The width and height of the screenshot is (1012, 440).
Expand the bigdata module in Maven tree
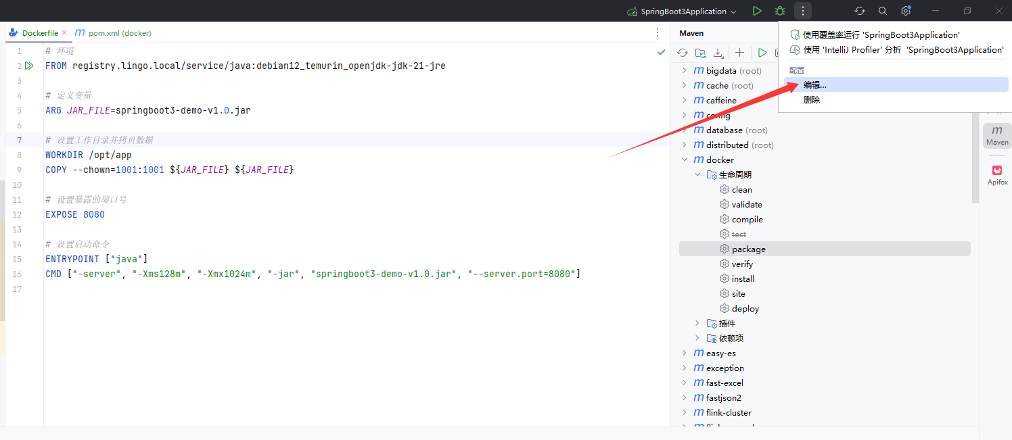[x=685, y=71]
